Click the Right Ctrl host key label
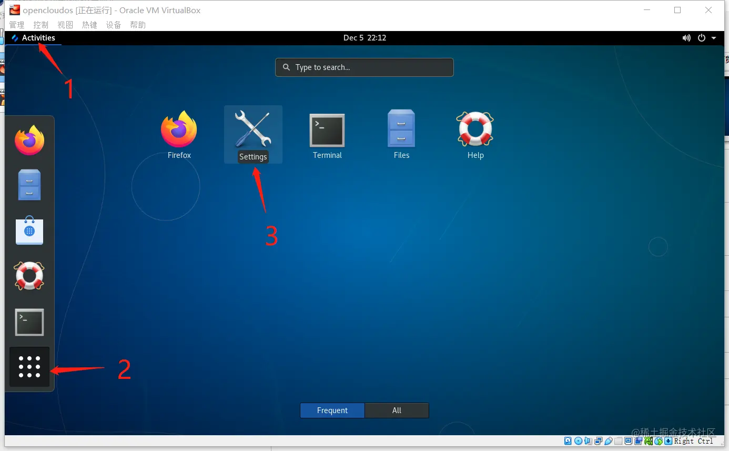729x451 pixels. click(694, 441)
